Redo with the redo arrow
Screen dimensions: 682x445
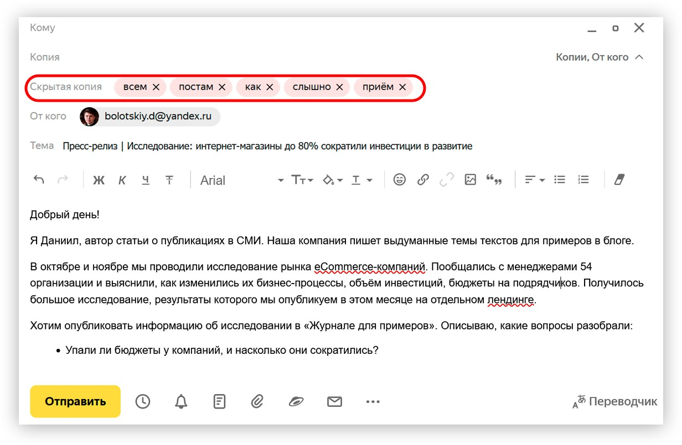click(x=63, y=180)
